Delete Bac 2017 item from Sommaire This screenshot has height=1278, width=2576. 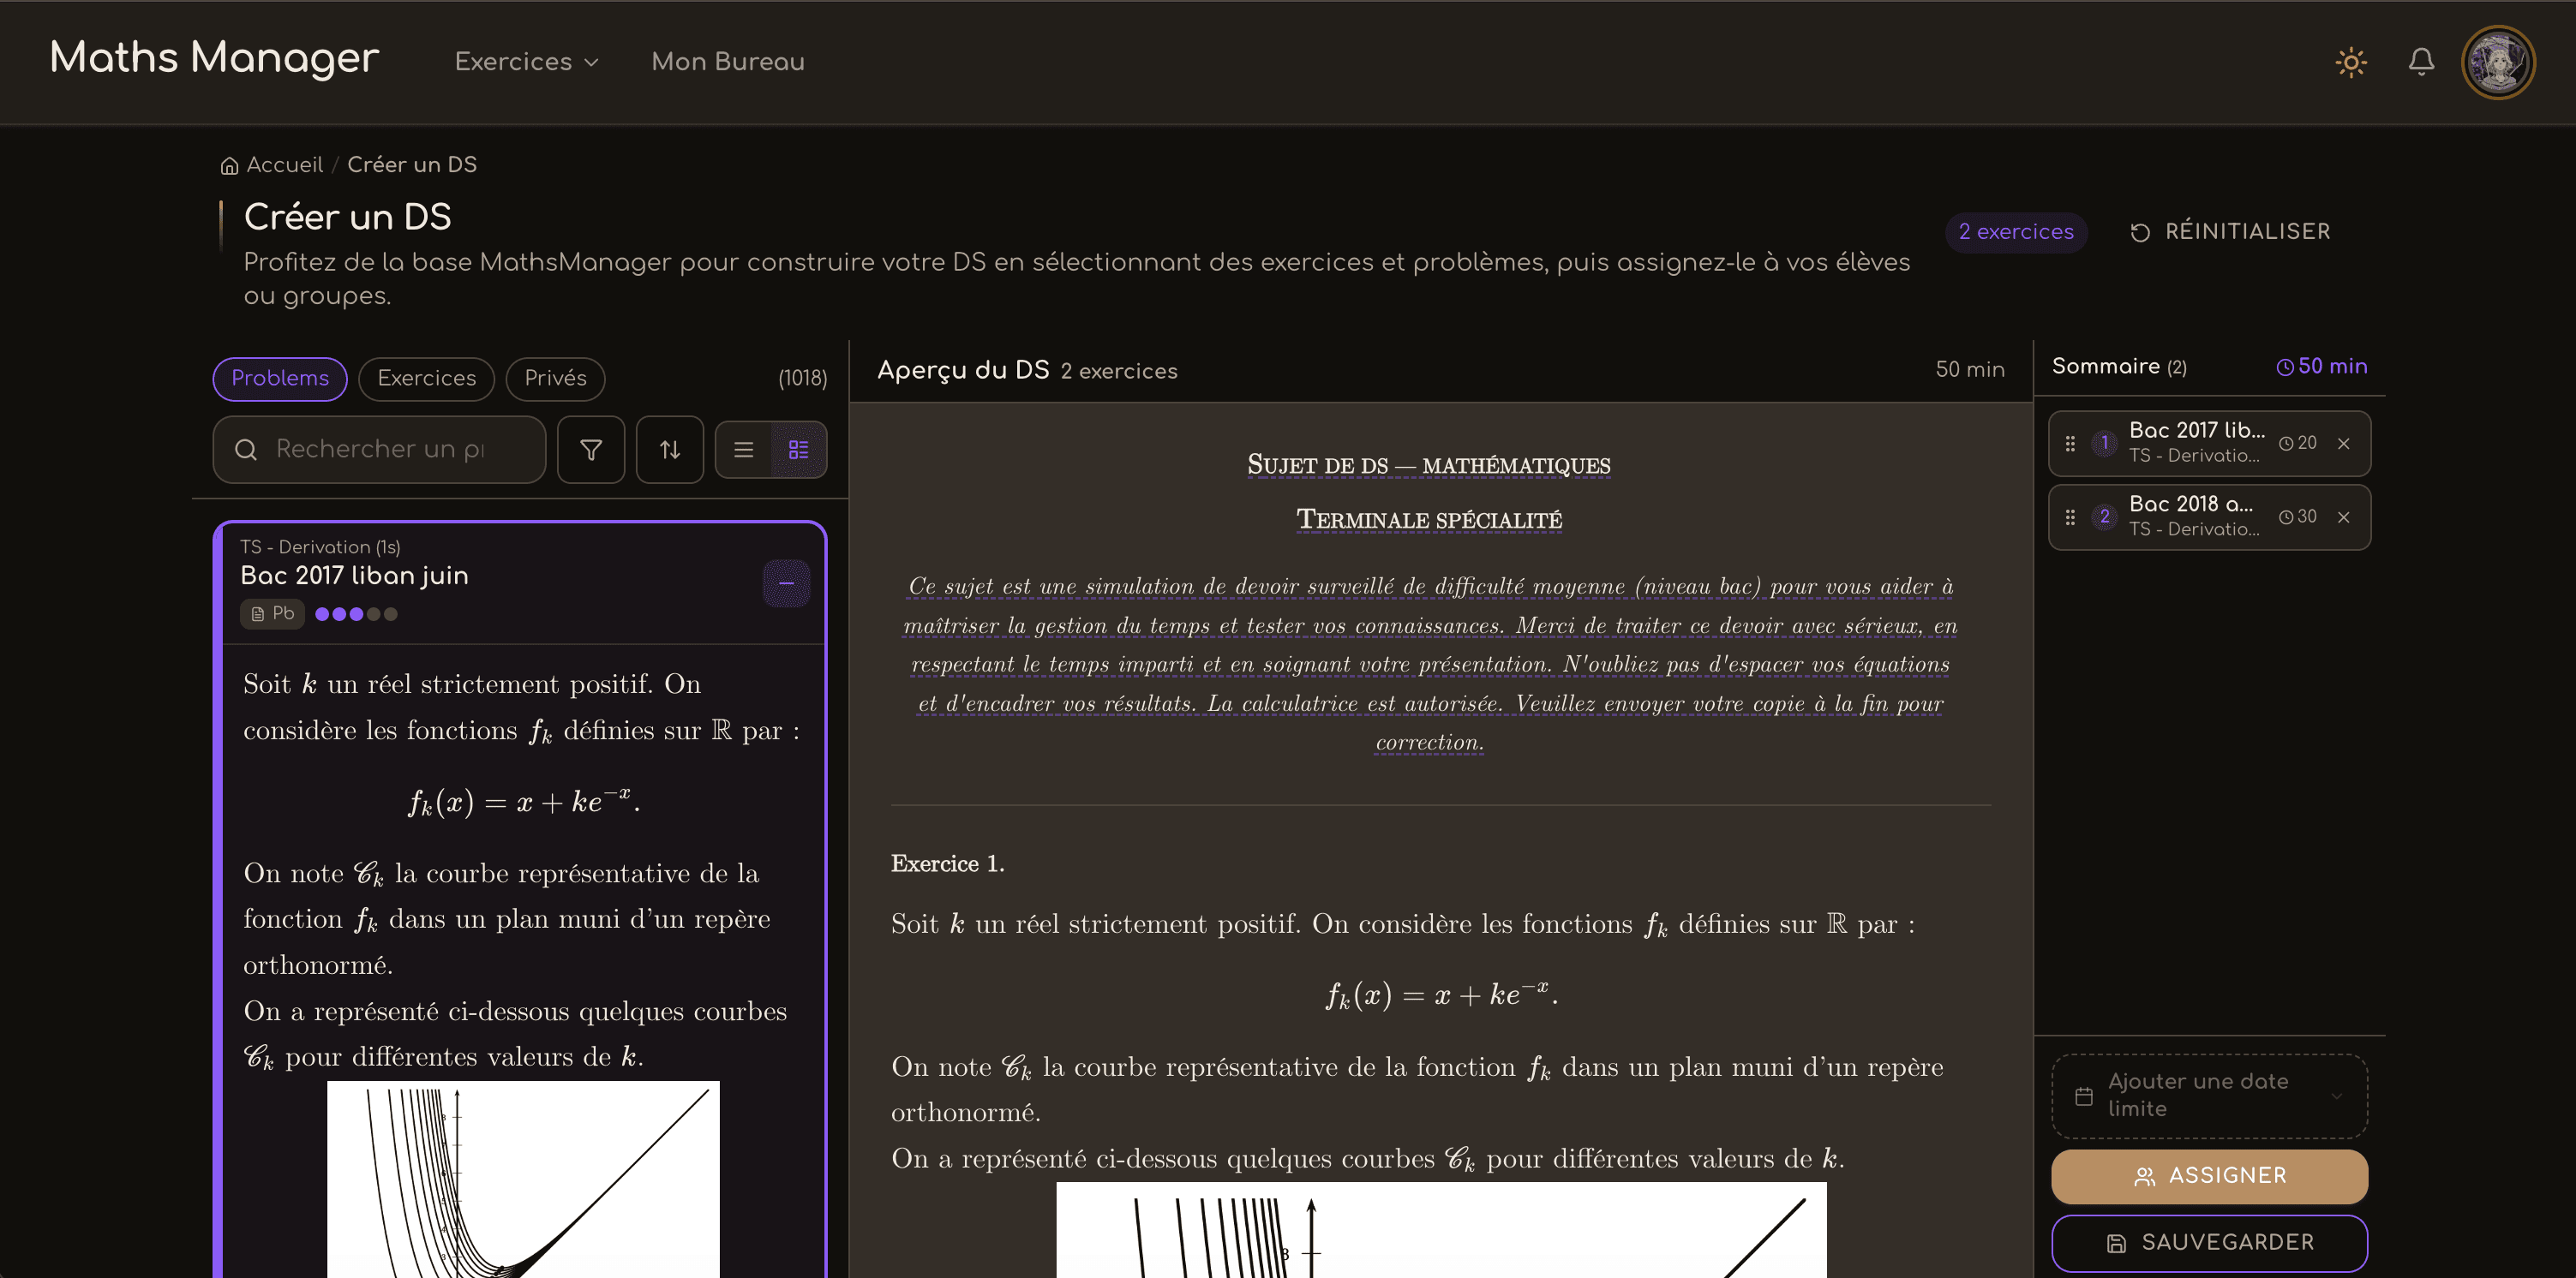click(2343, 444)
